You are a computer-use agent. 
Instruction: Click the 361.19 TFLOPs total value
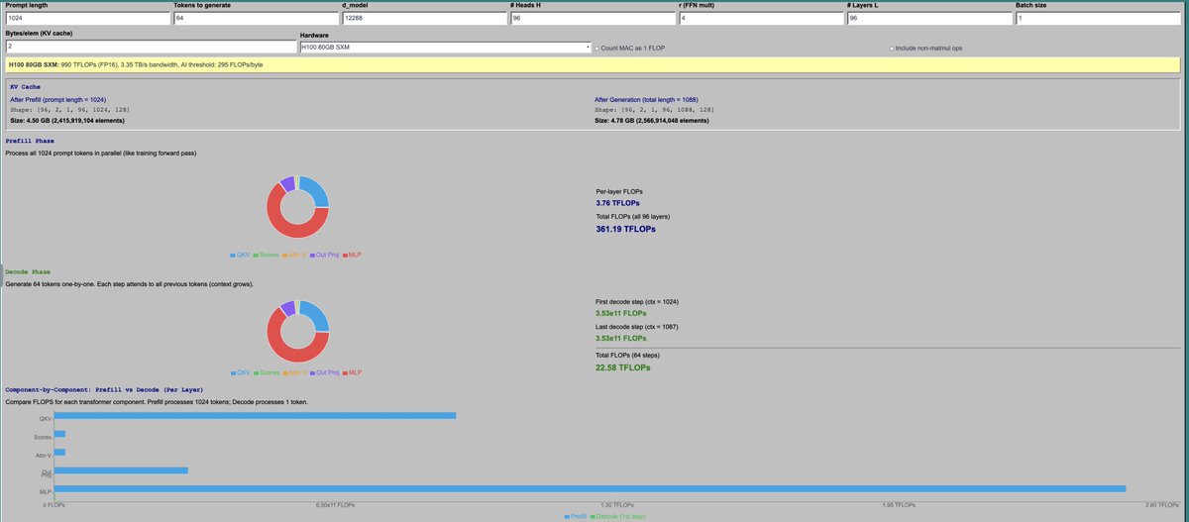pyautogui.click(x=625, y=229)
